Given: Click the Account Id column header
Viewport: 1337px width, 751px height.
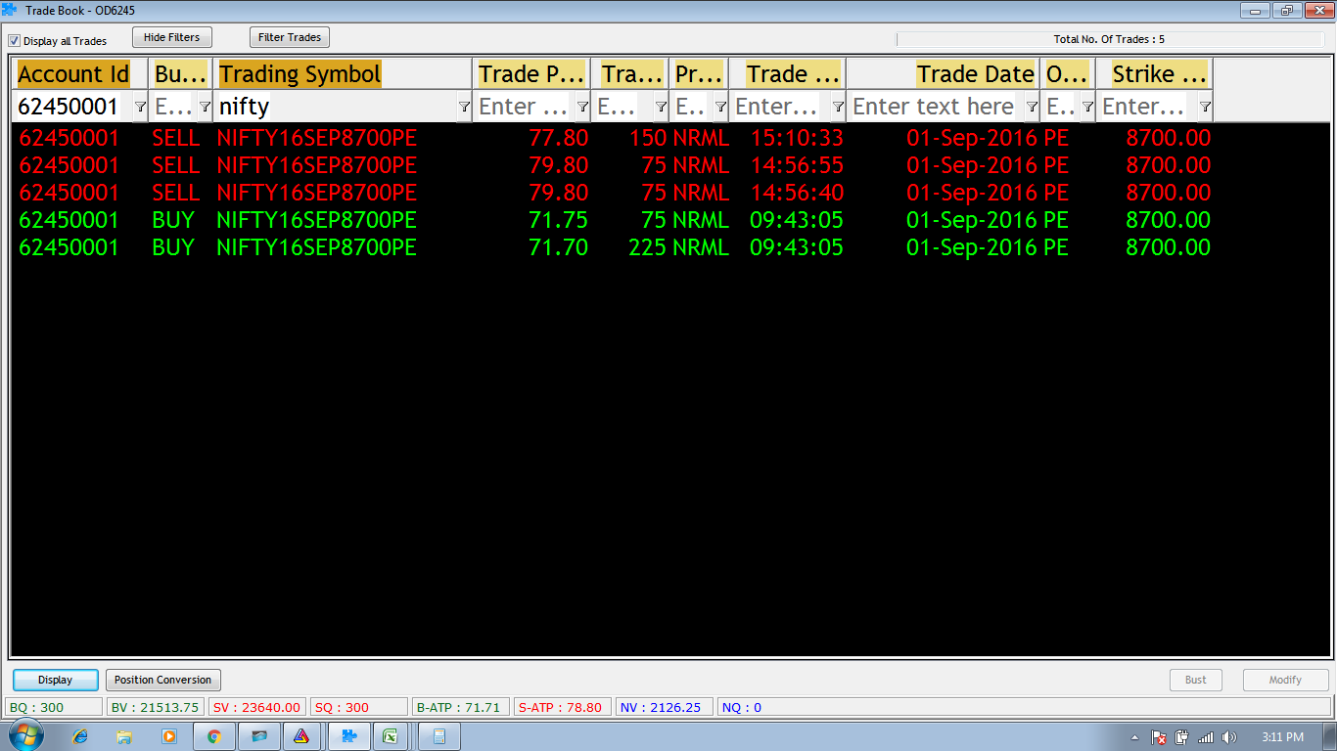Looking at the screenshot, I should 73,74.
